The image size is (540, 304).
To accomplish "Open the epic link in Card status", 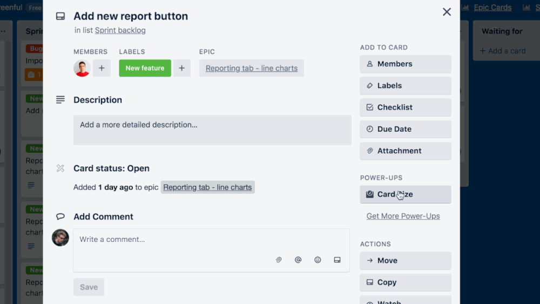I will point(208,187).
